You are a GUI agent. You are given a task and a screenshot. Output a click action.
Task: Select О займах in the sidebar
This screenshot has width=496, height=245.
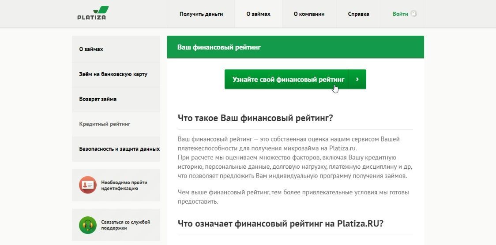[x=116, y=49]
